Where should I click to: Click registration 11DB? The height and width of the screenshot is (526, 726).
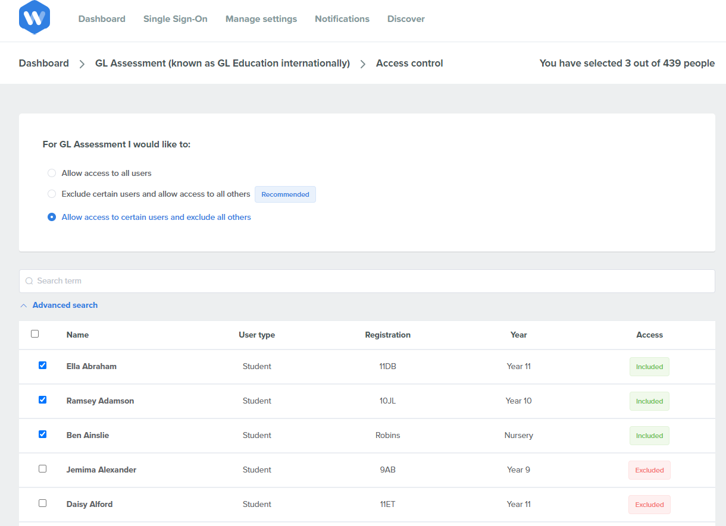[388, 367]
